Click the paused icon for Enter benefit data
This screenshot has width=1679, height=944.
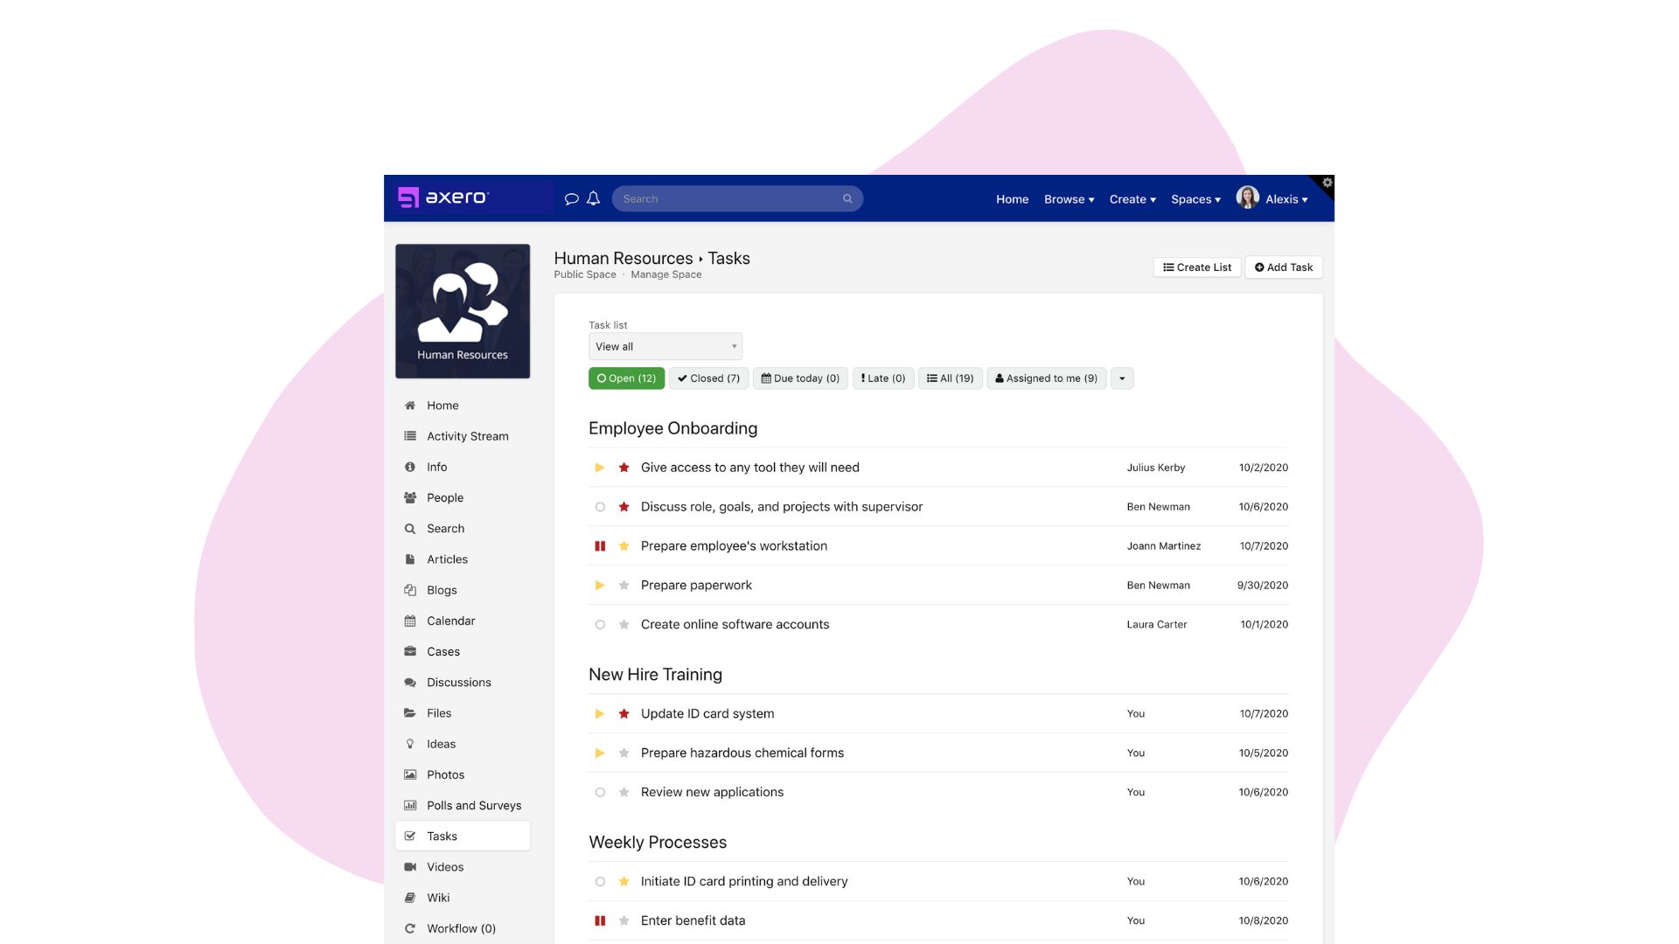(600, 920)
